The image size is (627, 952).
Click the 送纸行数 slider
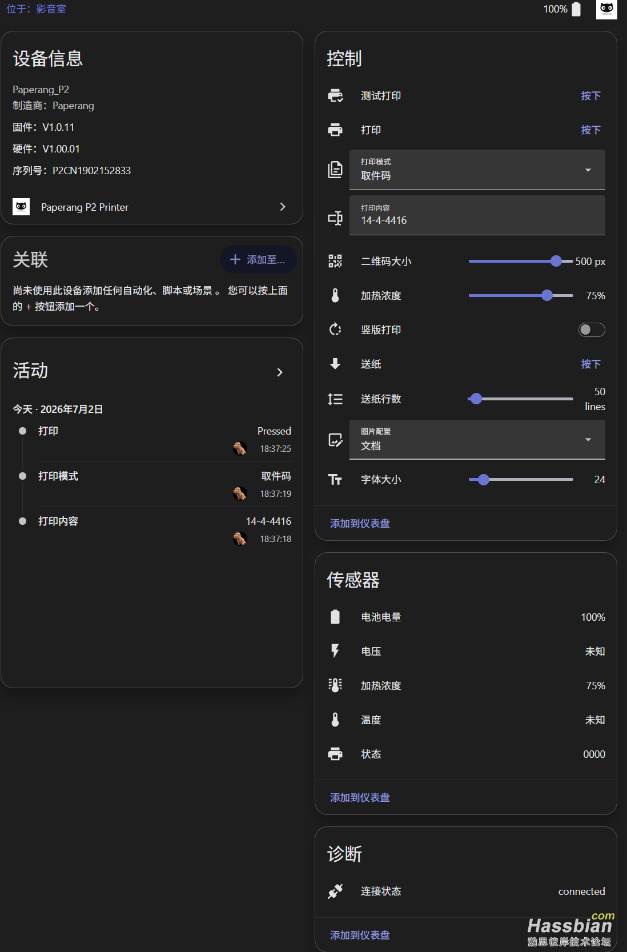[521, 399]
